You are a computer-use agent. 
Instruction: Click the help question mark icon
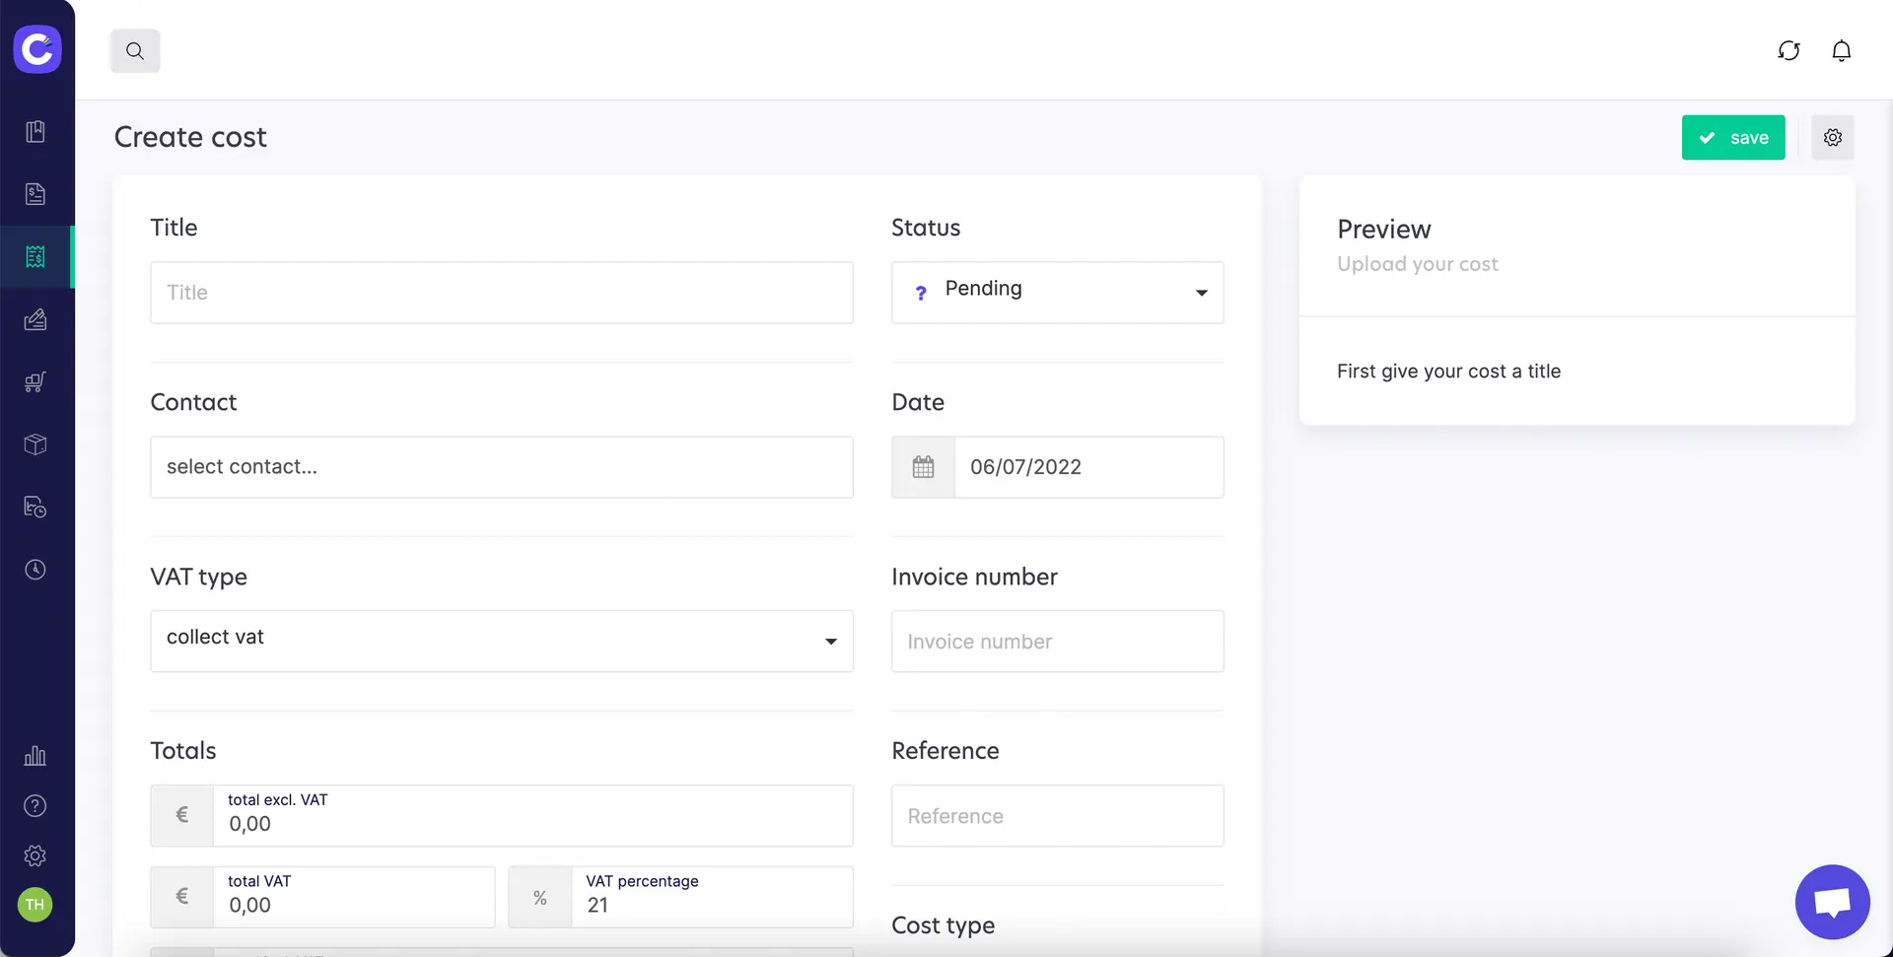[35, 806]
